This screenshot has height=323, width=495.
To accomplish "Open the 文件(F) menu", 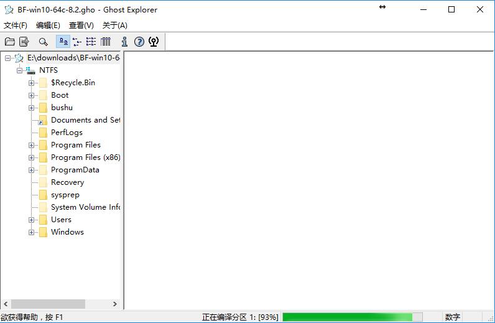I will (x=15, y=26).
